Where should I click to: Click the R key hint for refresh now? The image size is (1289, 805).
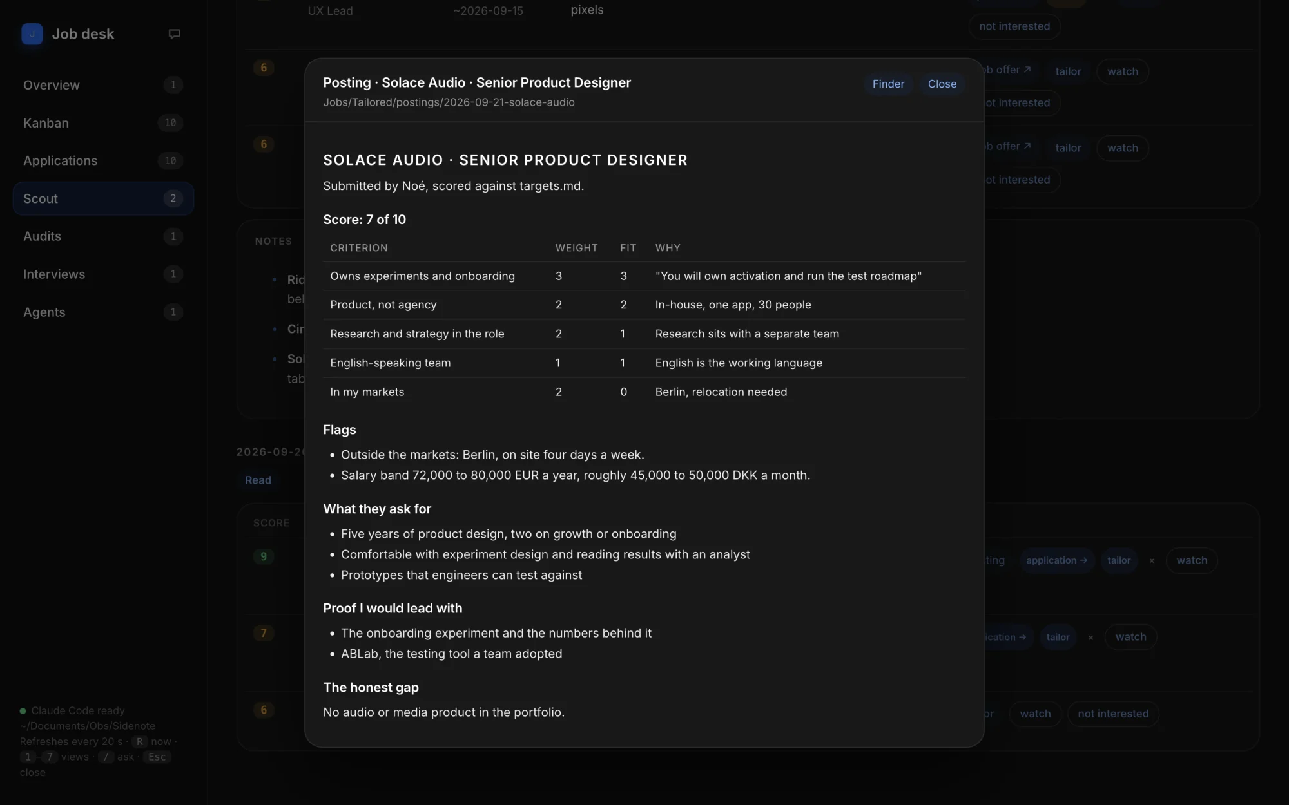pos(139,742)
